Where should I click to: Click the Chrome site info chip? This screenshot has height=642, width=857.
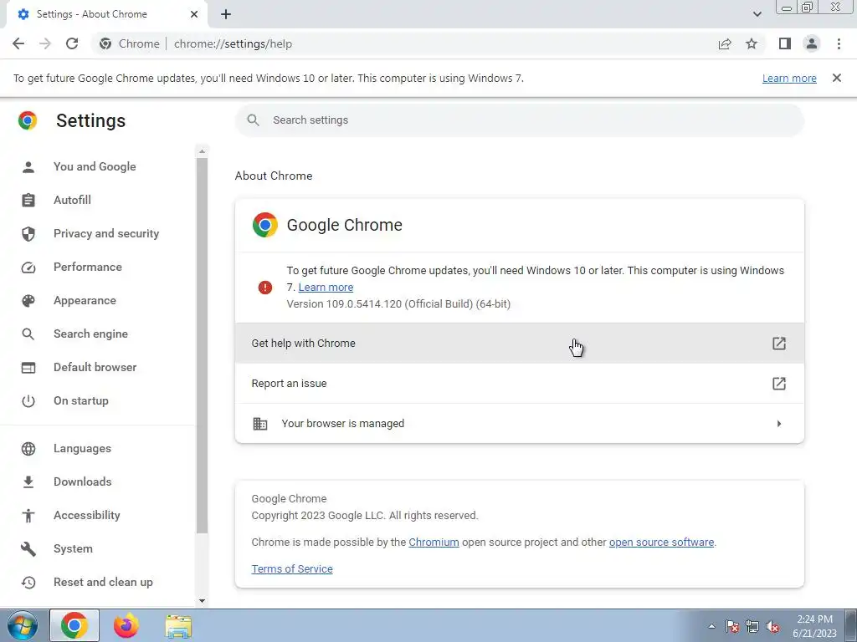(x=130, y=43)
